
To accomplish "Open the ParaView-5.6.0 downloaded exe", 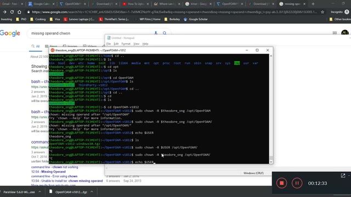I will [19, 192].
